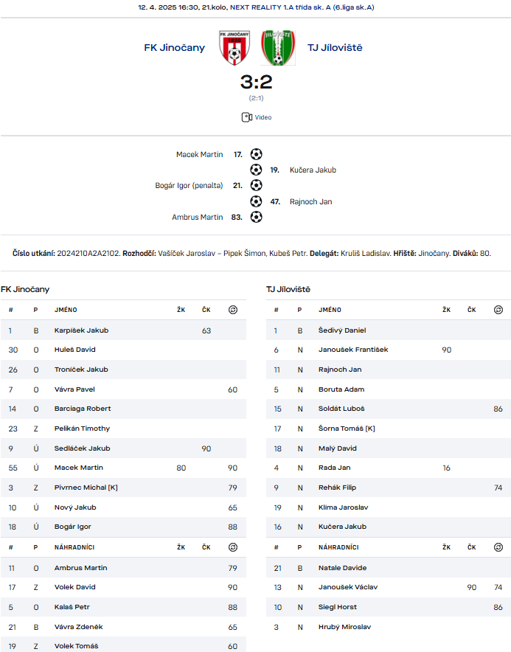Select substitute Janoušek Václav row
Viewport: 511px width, 652px height.
(389, 587)
